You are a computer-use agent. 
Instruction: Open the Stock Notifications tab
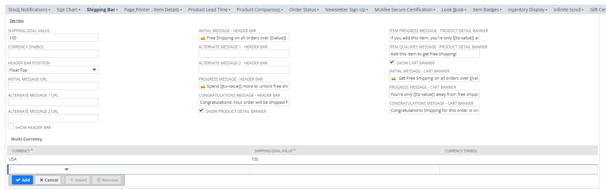coord(28,10)
